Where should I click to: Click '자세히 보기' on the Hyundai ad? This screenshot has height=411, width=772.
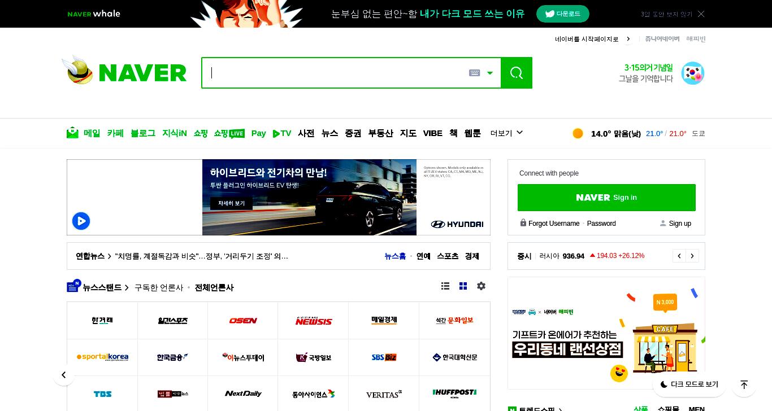(x=231, y=203)
